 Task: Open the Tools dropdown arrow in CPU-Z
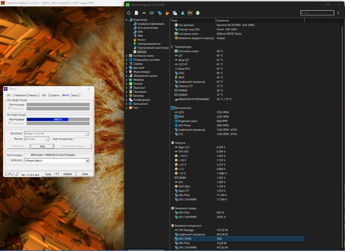pos(56,174)
